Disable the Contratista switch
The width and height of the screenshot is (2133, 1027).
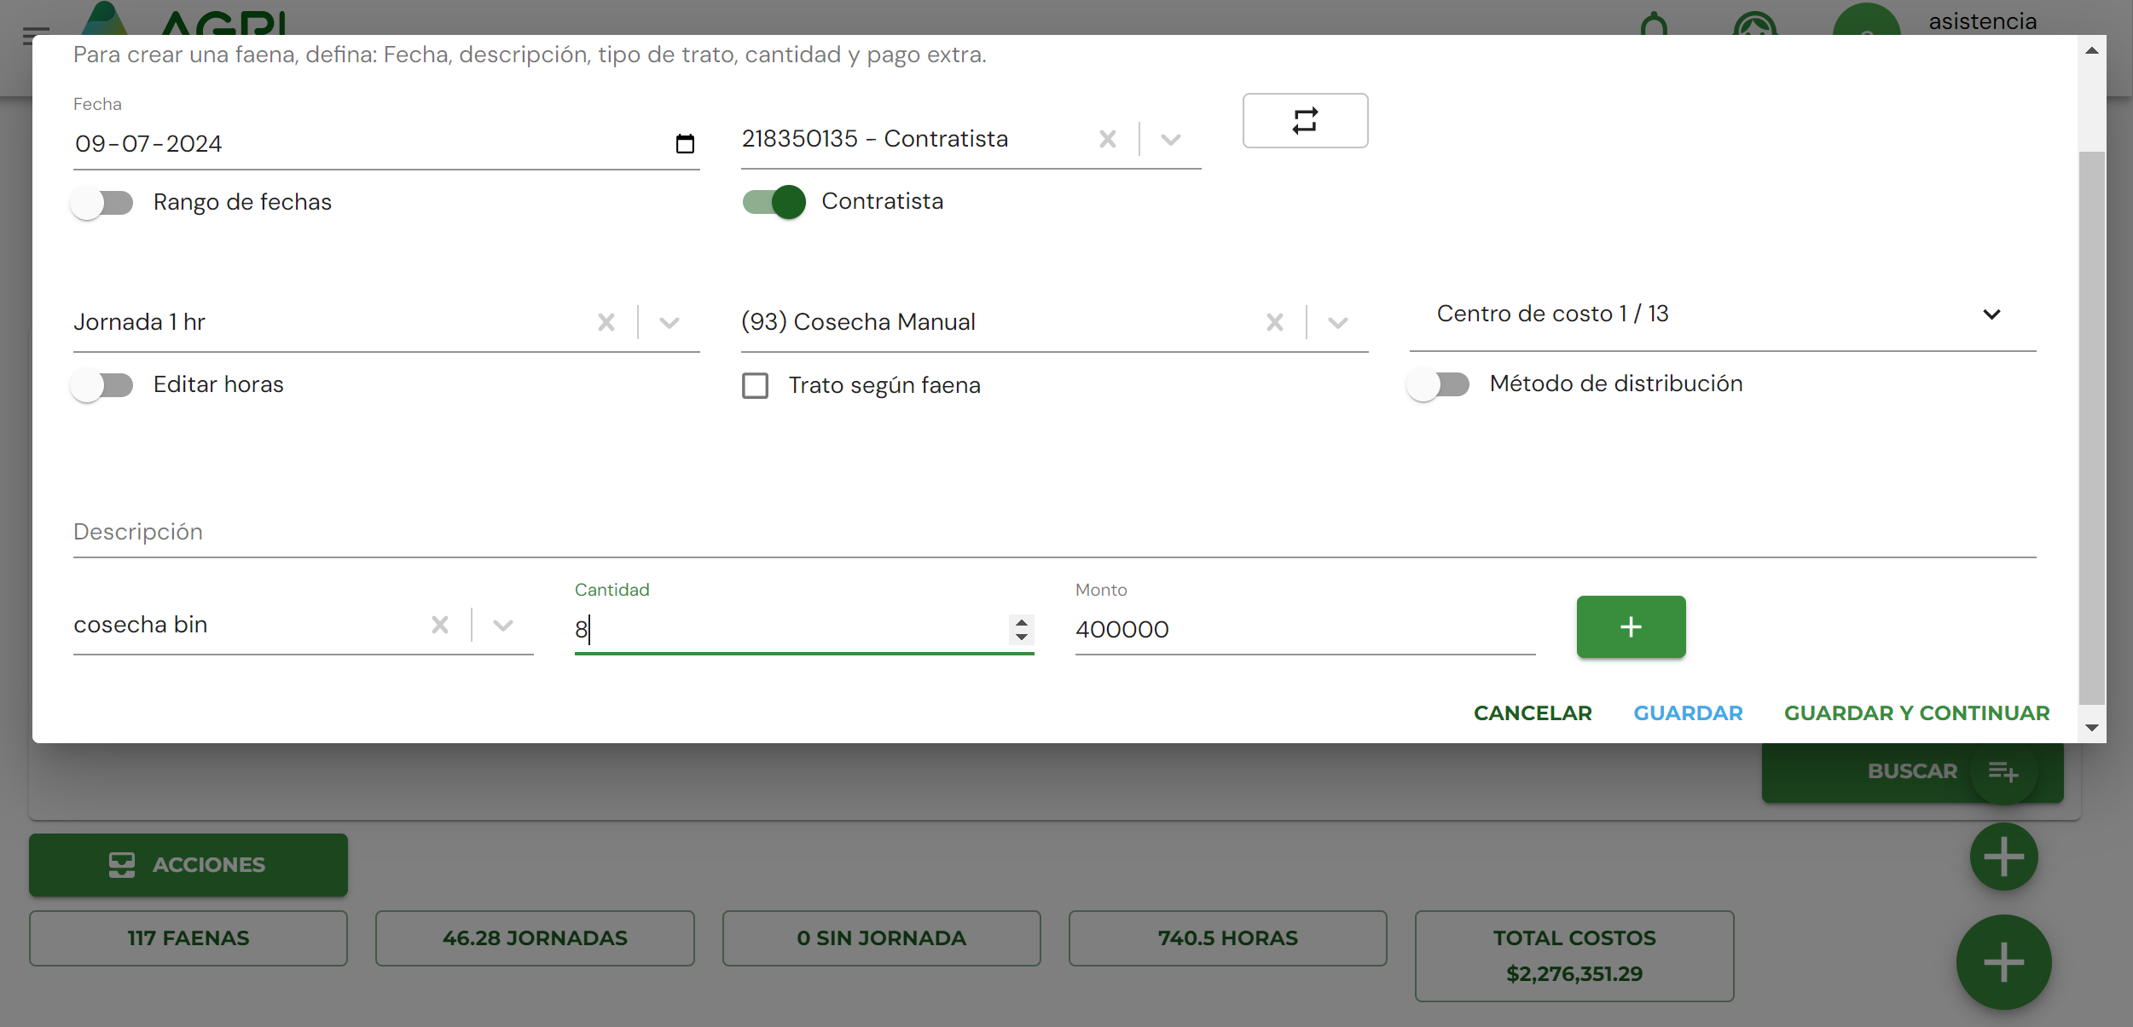pyautogui.click(x=774, y=202)
